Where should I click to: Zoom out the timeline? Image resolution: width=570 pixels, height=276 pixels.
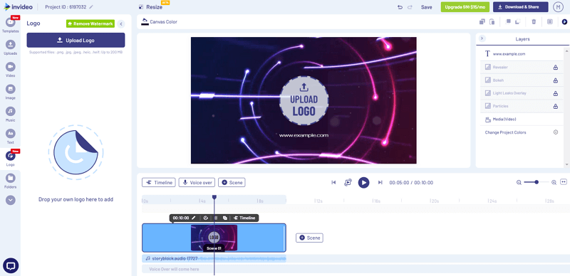[x=519, y=182]
